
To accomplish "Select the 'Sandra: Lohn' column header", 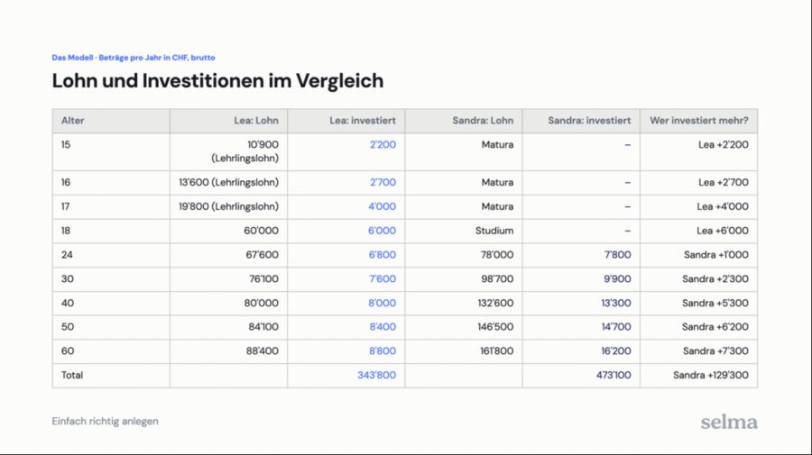I will (x=464, y=121).
